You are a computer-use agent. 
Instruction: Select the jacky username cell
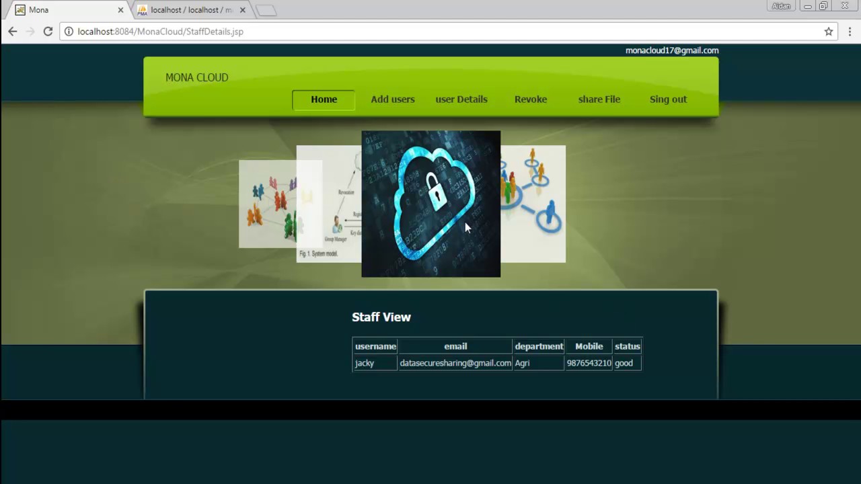pos(375,363)
